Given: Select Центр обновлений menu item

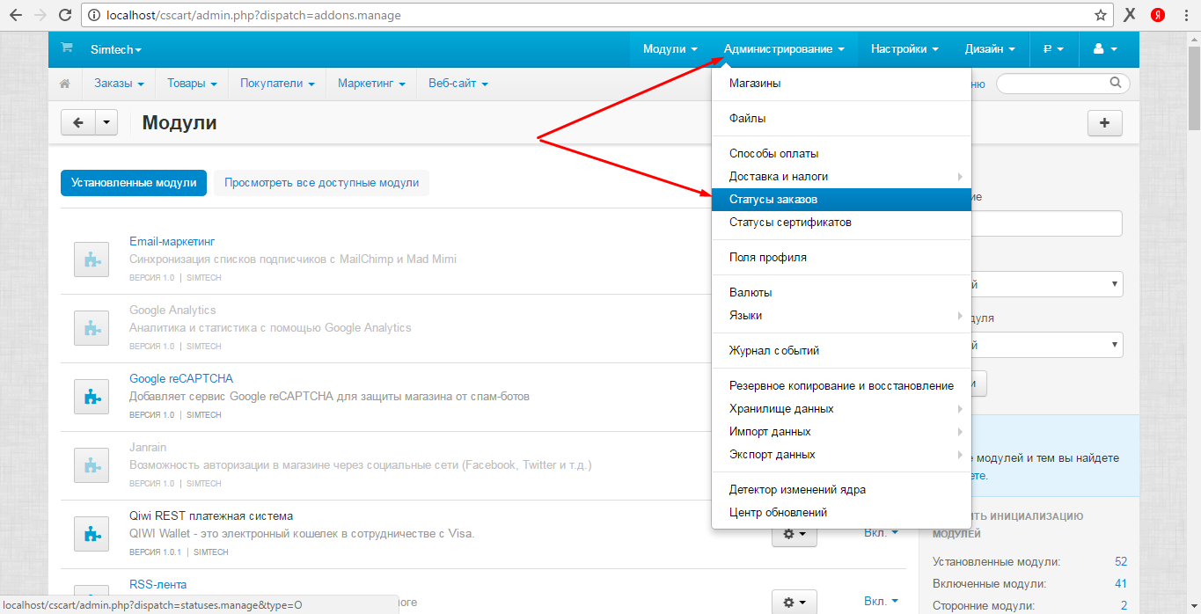Looking at the screenshot, I should click(841, 512).
